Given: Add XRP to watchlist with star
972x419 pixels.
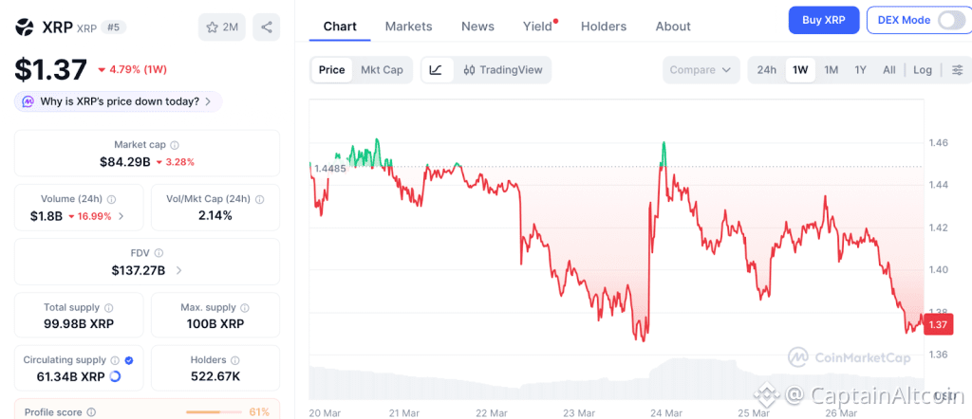Looking at the screenshot, I should 223,27.
